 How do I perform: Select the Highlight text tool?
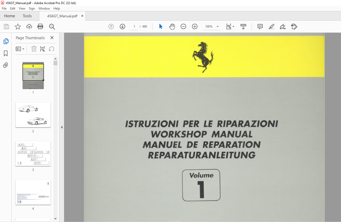(x=272, y=27)
